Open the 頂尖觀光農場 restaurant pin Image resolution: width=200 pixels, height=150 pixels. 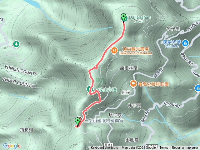114,51
